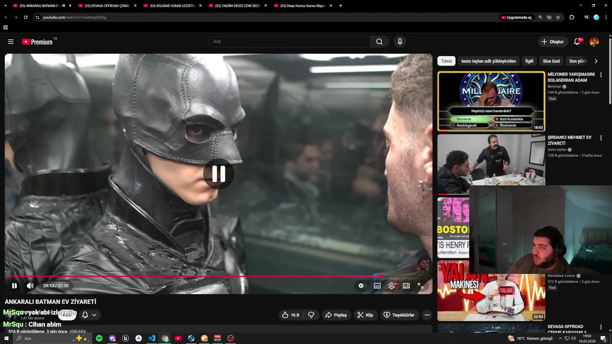This screenshot has width=612, height=344.
Task: Click the Oluştur create button
Action: (552, 42)
